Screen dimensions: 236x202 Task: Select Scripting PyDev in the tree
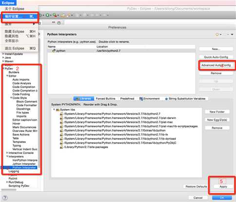click(x=19, y=186)
